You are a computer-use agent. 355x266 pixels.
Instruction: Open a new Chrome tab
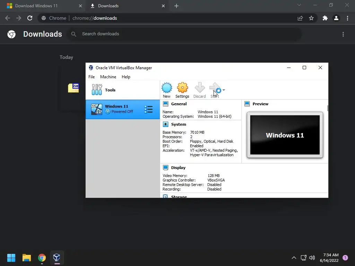pyautogui.click(x=176, y=6)
